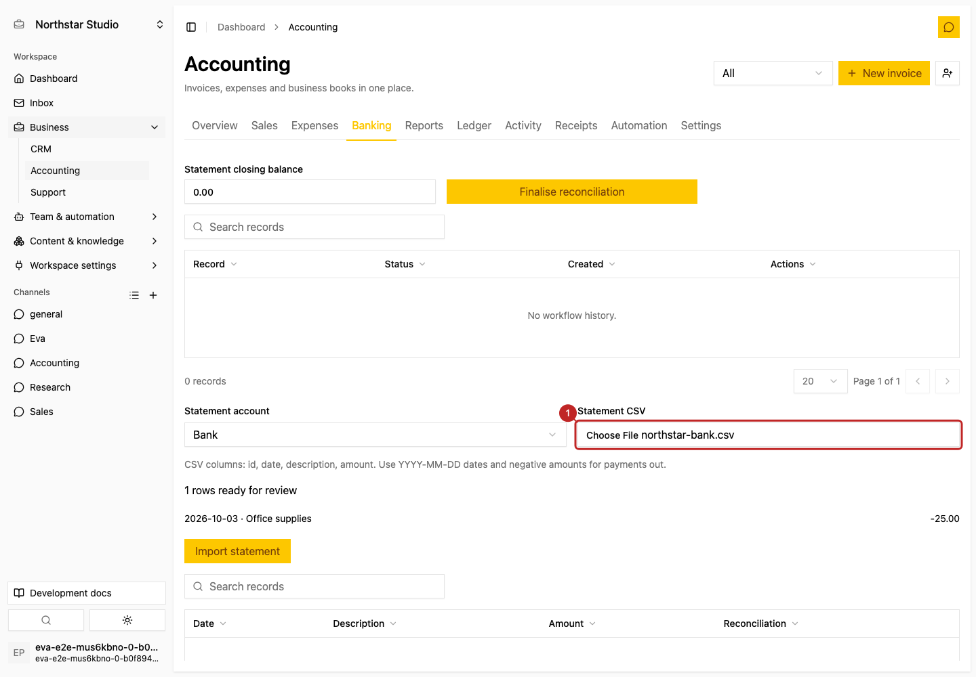Image resolution: width=976 pixels, height=677 pixels.
Task: Open the All filter dropdown
Action: tap(773, 73)
